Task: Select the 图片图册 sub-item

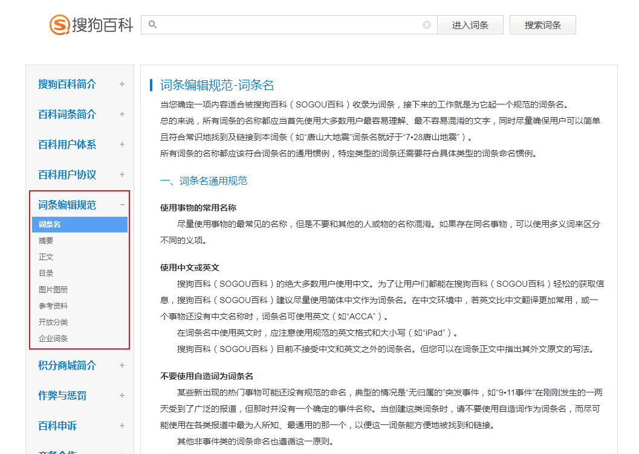Action: click(53, 290)
